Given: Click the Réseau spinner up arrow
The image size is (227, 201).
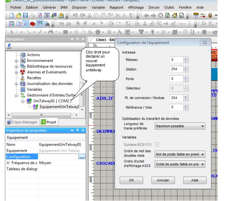Looking at the screenshot, I should 186,58.
